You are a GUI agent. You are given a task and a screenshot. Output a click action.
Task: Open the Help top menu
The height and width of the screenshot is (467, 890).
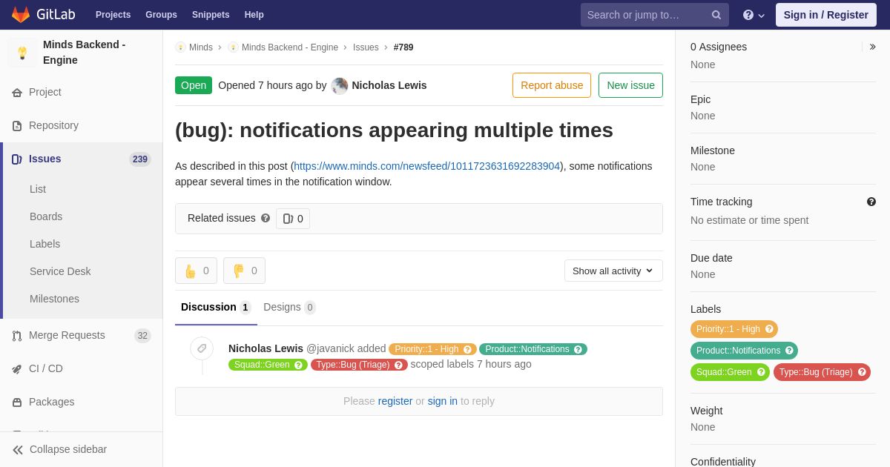pos(254,15)
